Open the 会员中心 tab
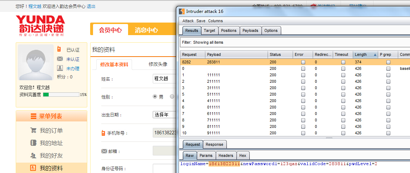This screenshot has height=173, width=410. point(110,30)
